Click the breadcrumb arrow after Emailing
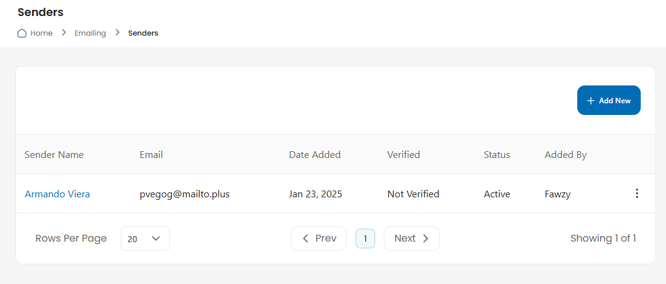Screen dimensions: 666x284 click(117, 32)
